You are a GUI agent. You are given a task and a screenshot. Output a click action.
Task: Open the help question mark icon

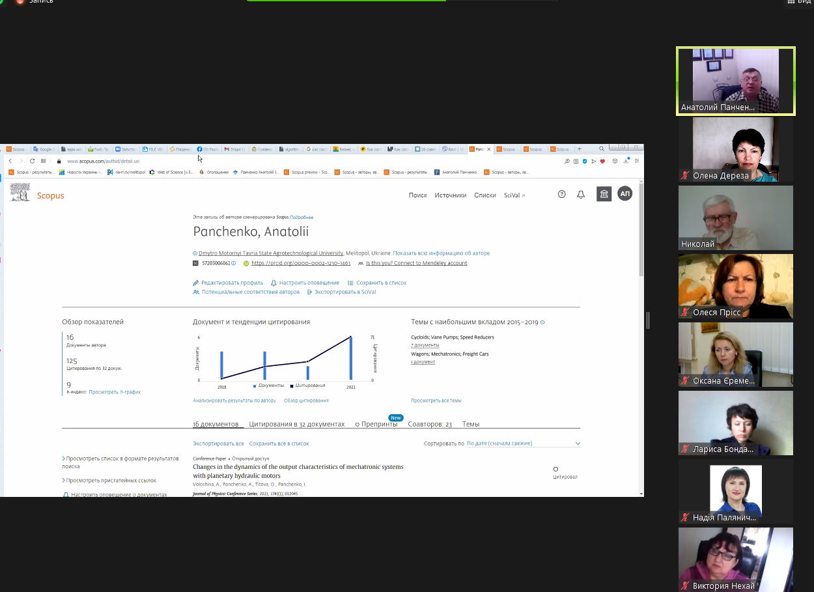pos(562,194)
